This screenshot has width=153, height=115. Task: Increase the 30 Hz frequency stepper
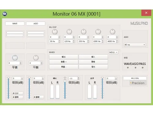59,40
